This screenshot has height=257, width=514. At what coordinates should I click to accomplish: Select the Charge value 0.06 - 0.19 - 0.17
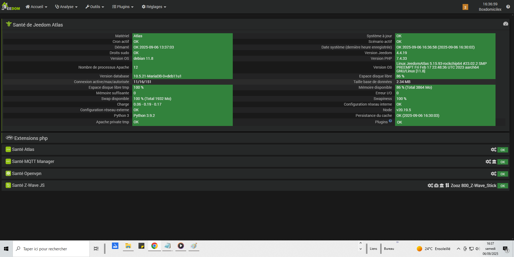point(147,105)
